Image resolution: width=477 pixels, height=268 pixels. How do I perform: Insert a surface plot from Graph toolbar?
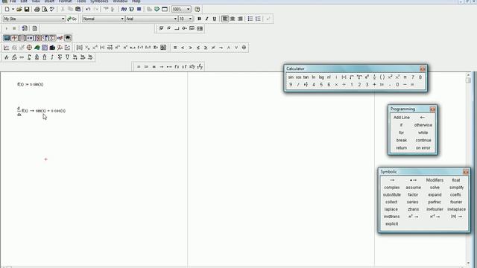pyautogui.click(x=37, y=48)
